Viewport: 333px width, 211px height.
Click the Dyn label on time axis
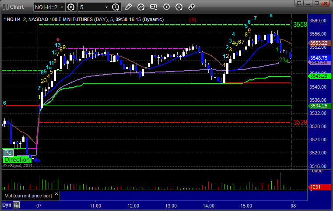point(7,205)
